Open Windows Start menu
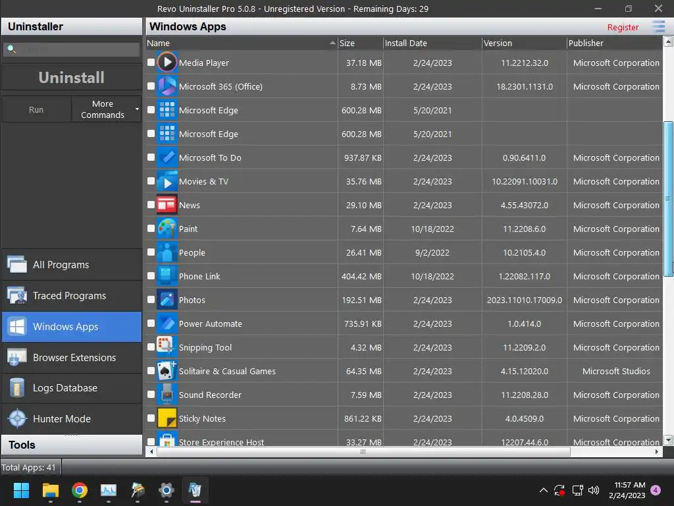 point(21,490)
